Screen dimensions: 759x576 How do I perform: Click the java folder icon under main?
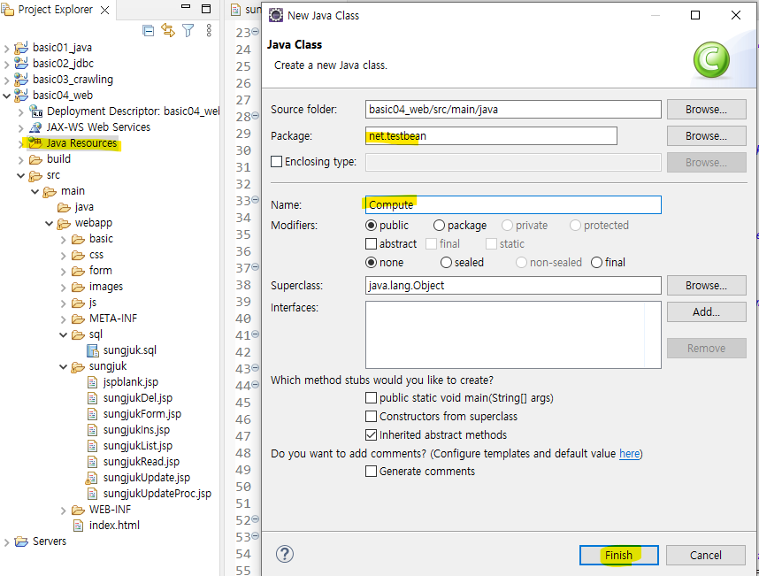(x=64, y=207)
